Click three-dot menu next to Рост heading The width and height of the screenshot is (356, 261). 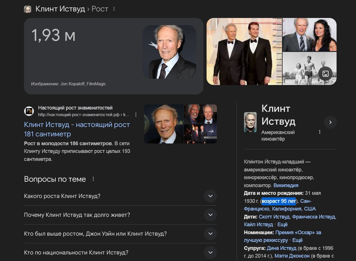click(114, 9)
